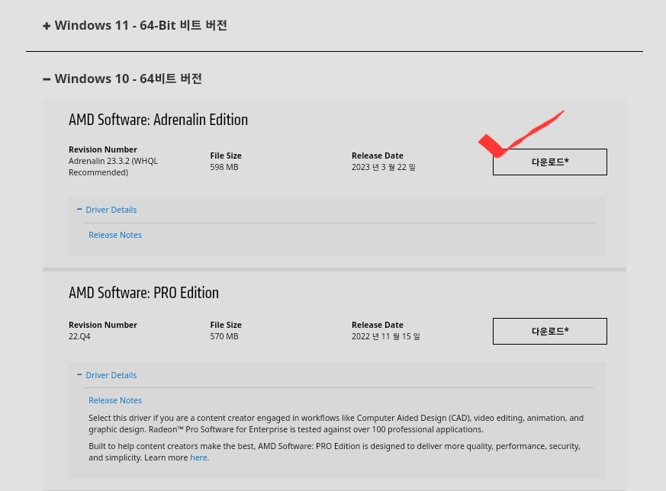Select the 'AMD Software: Adrenalin Edition' heading
Viewport: 666px width, 491px height.
(x=158, y=120)
